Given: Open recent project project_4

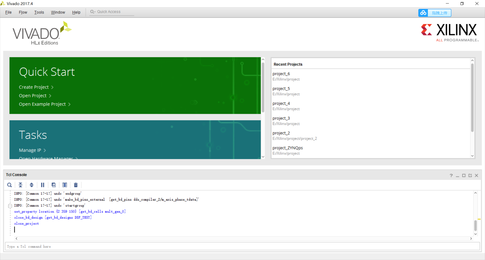Looking at the screenshot, I should (281, 103).
